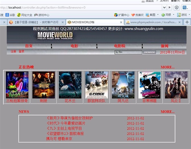Open the 游戏中心 bookmark
This screenshot has width=191, height=149.
coord(42,15)
